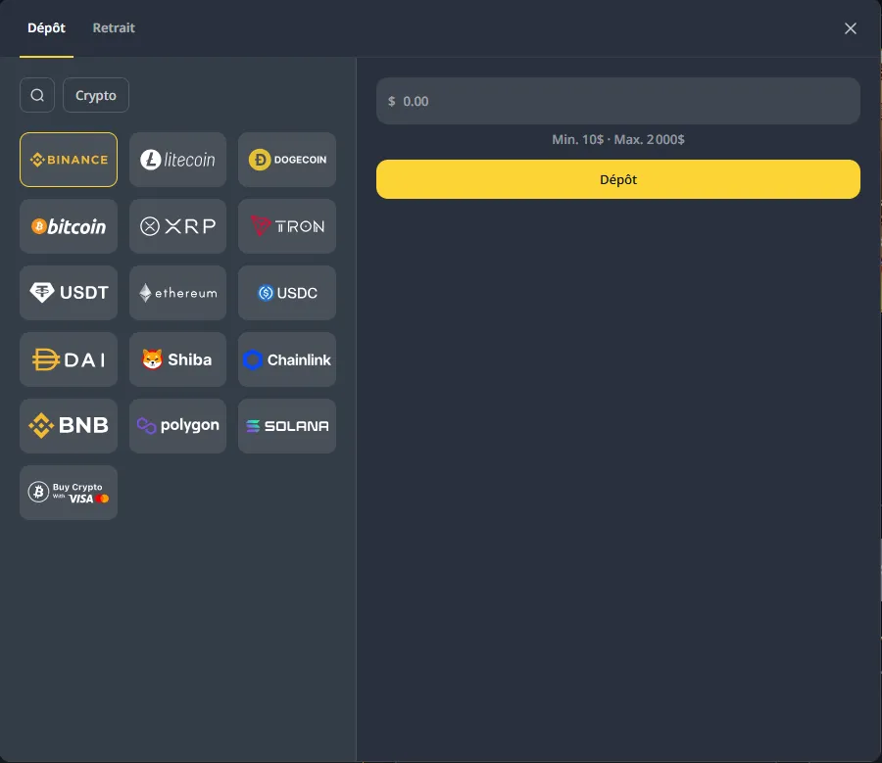Confirm with the yellow Dépôt button

point(617,179)
